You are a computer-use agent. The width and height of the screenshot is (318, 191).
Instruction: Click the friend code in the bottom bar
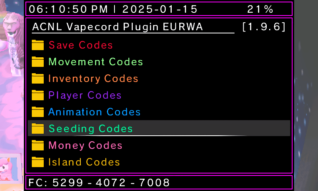[99, 183]
